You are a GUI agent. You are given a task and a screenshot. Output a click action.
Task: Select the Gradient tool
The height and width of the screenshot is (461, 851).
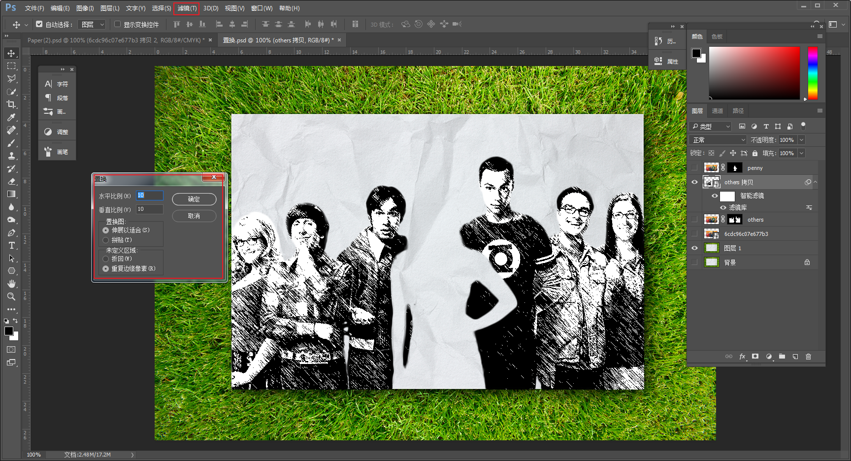pyautogui.click(x=11, y=194)
